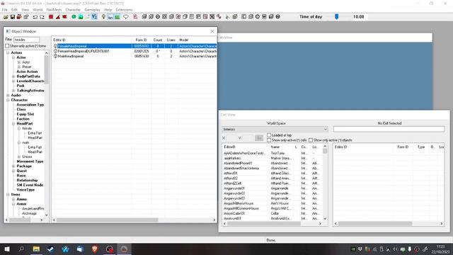Click the blue highlighted toolbar icon
453x255 pixels.
coord(94,17)
